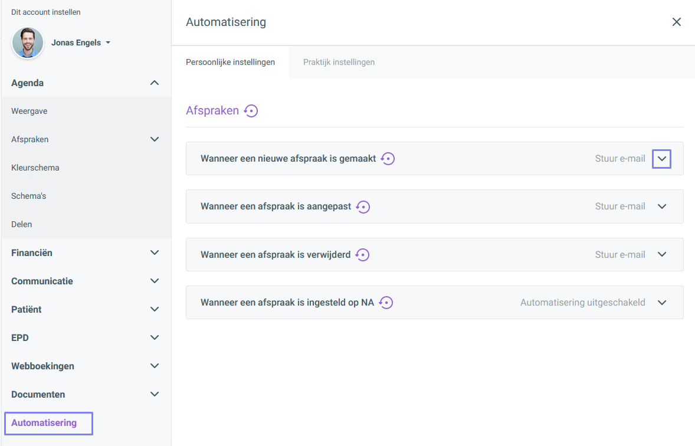Switch to the Praktijk instellingen tab
This screenshot has height=446, width=695.
click(339, 62)
